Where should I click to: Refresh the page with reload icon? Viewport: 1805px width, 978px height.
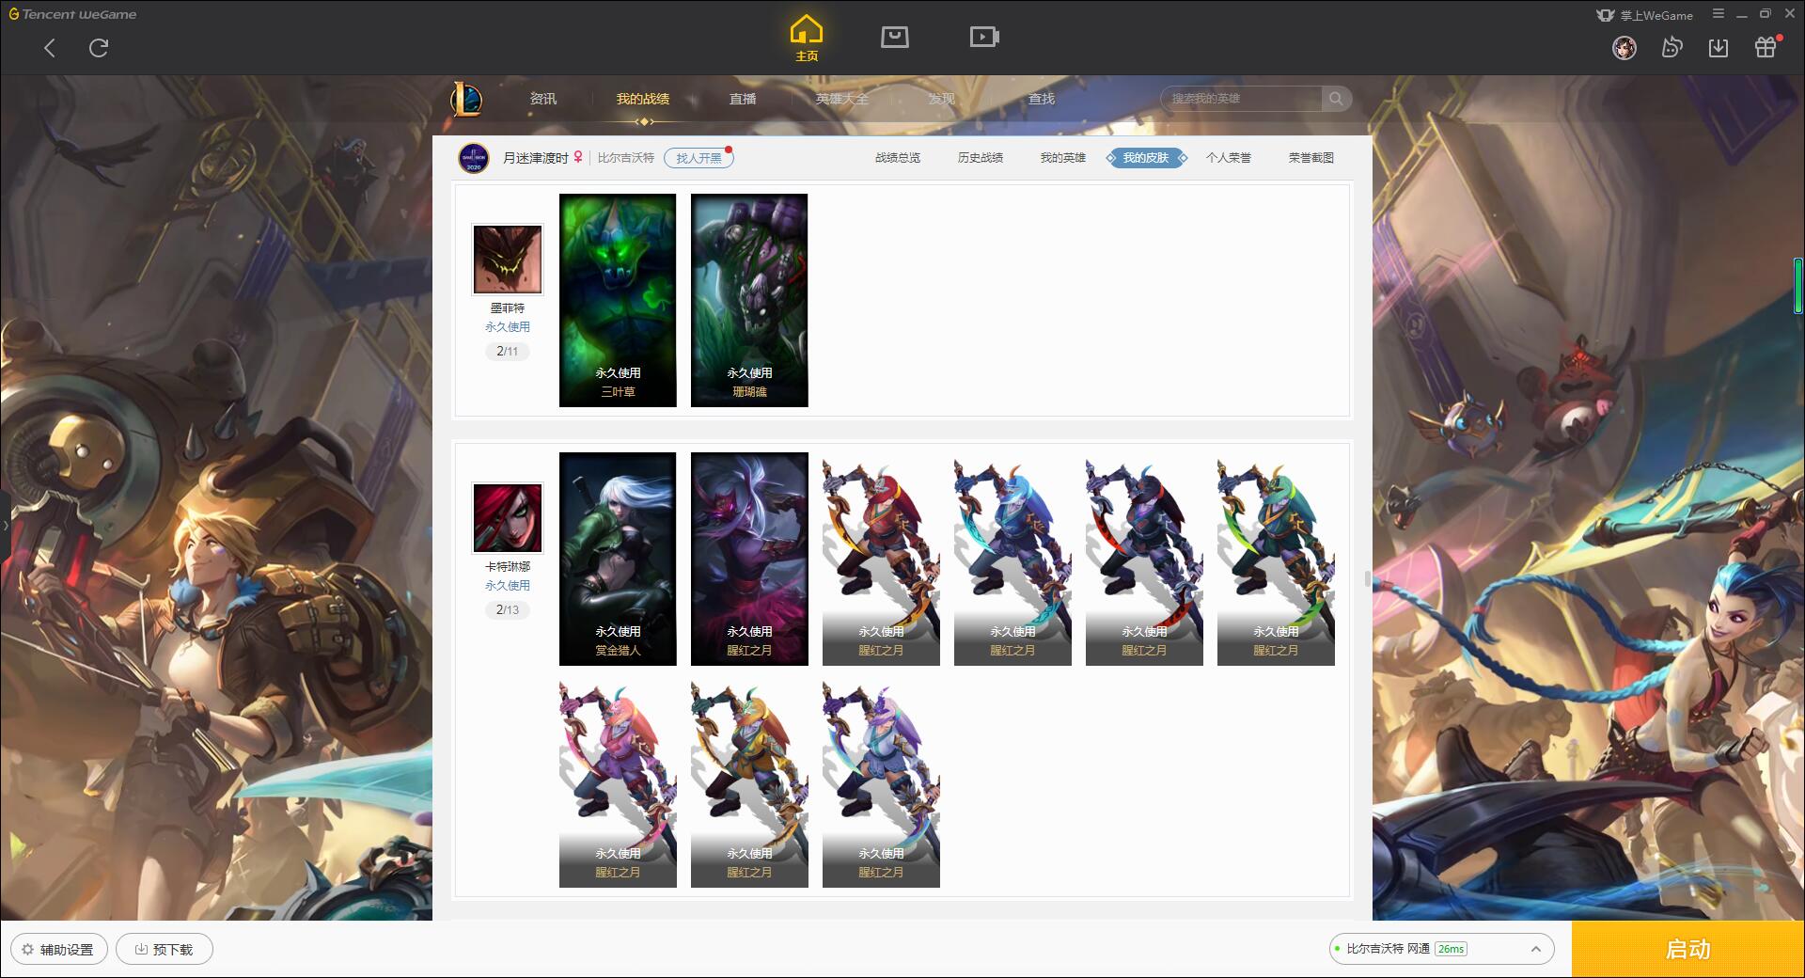coord(99,48)
